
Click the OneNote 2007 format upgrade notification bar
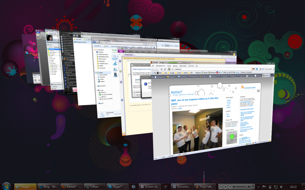tap(173, 58)
